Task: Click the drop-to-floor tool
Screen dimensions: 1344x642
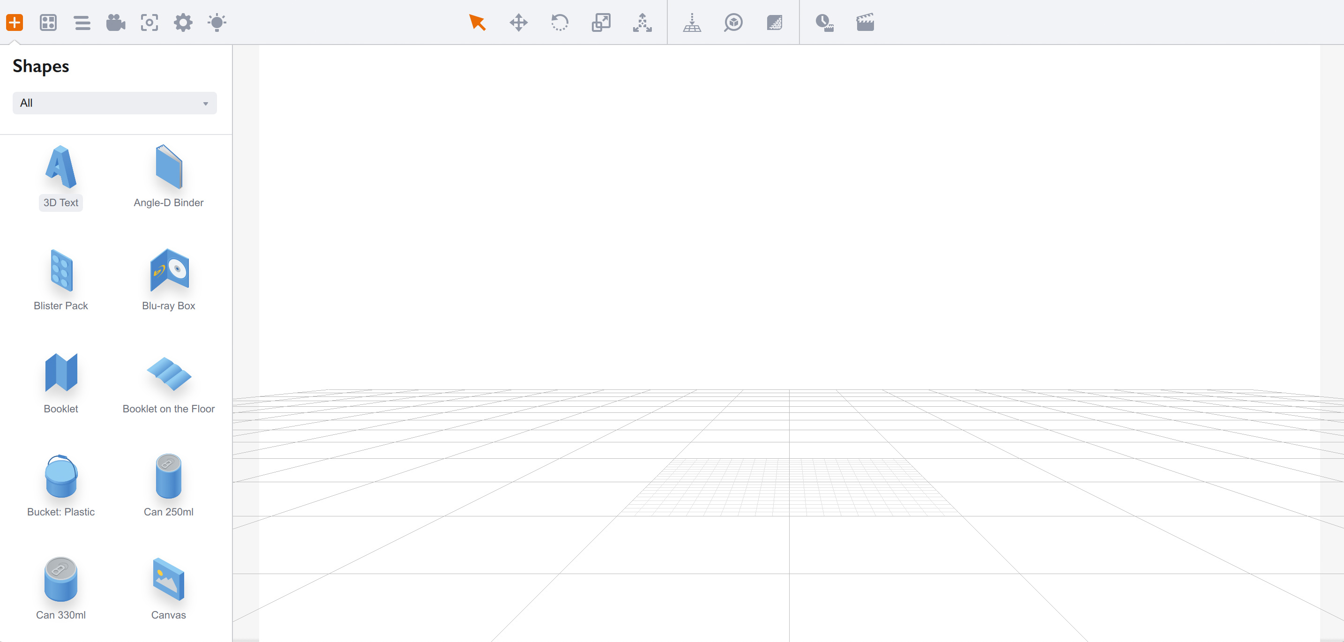Action: tap(692, 22)
